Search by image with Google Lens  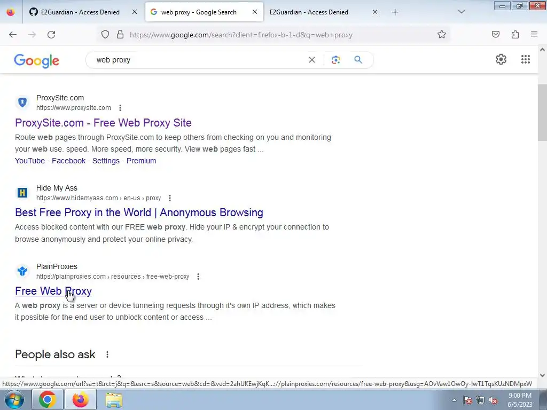click(335, 60)
